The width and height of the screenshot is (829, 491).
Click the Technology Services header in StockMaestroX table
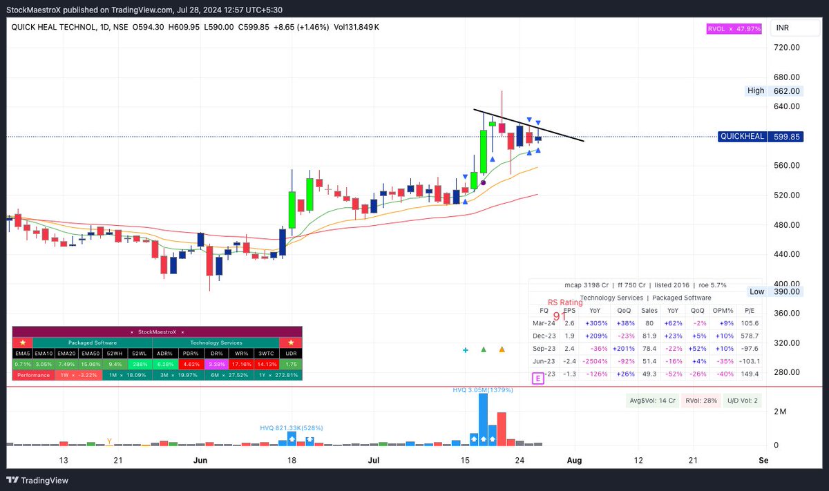click(216, 343)
